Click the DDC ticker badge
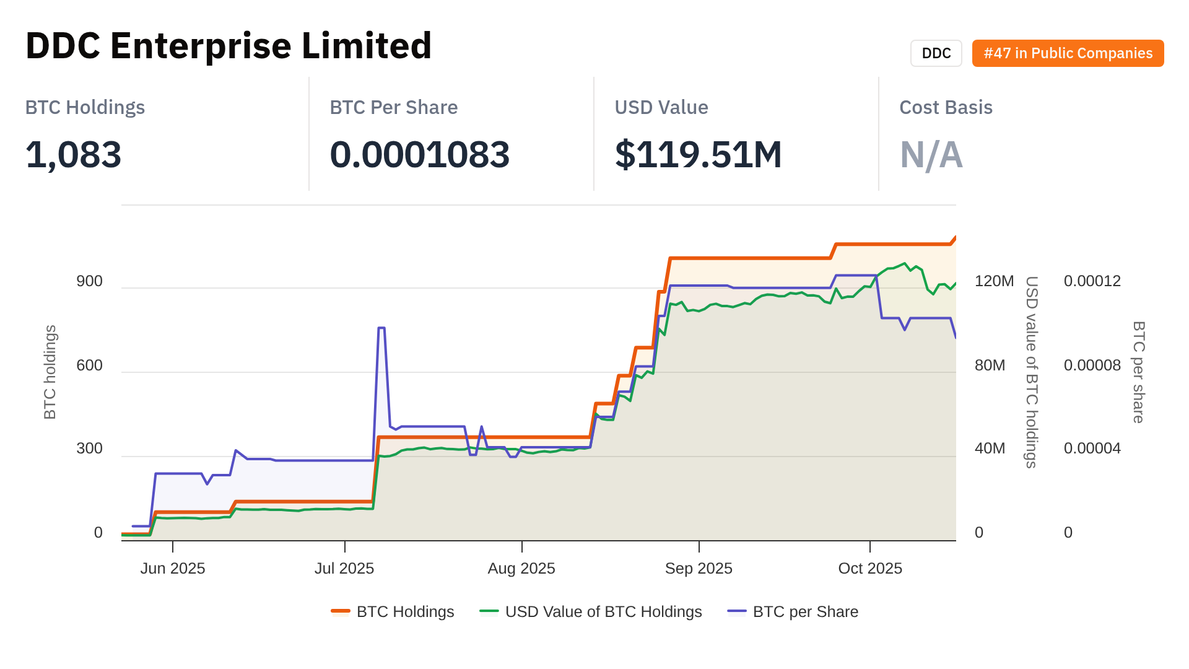1189x669 pixels. [936, 53]
